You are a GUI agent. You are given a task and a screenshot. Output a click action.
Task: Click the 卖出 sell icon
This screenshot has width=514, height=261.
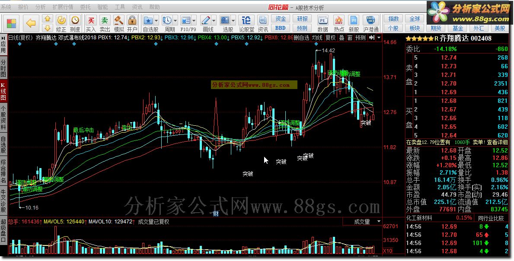click(x=105, y=21)
